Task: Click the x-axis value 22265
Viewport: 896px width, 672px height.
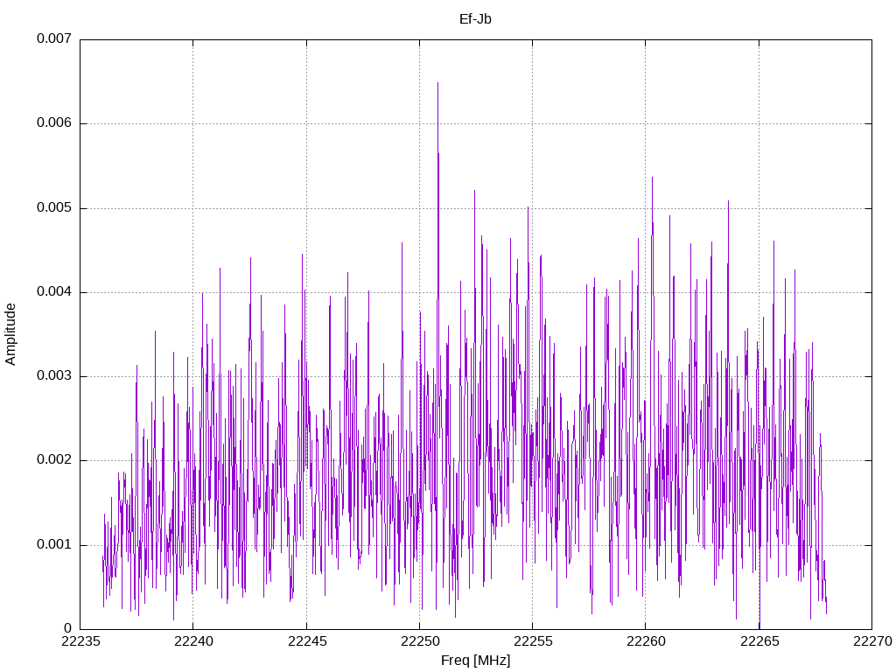Action: coord(759,641)
